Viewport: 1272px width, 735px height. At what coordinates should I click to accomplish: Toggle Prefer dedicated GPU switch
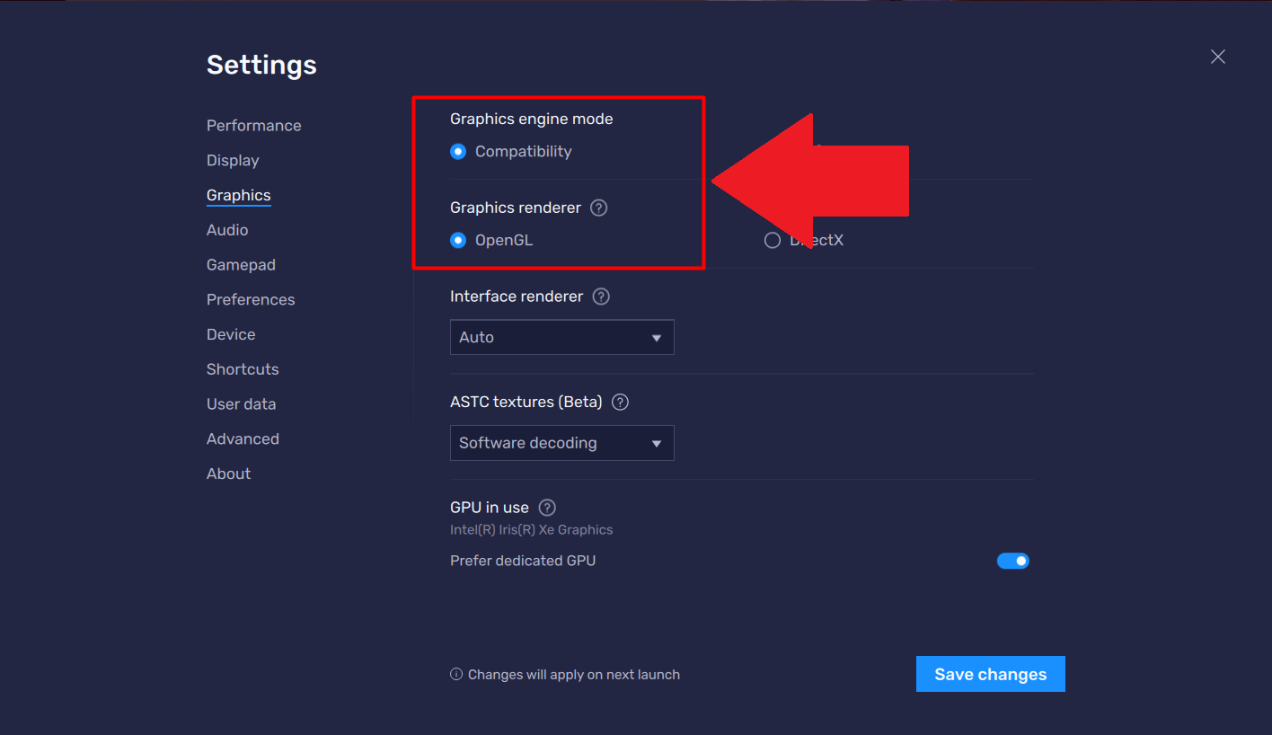pyautogui.click(x=1012, y=561)
